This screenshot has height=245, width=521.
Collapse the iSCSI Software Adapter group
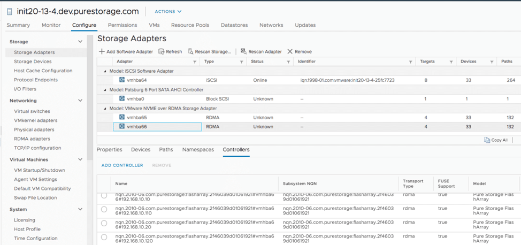(105, 71)
